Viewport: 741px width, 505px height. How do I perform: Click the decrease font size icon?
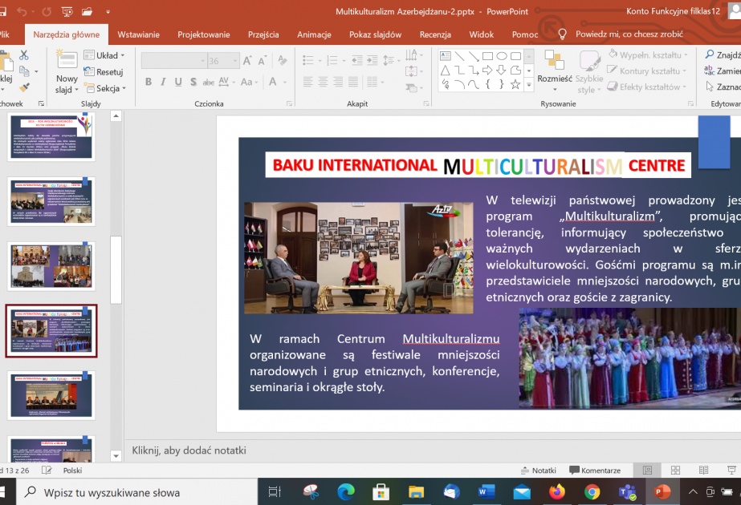(x=263, y=60)
